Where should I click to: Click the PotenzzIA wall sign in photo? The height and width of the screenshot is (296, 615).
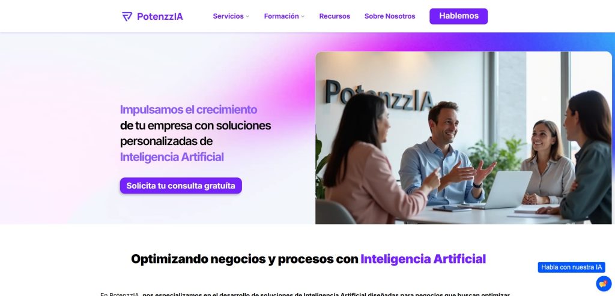point(380,95)
